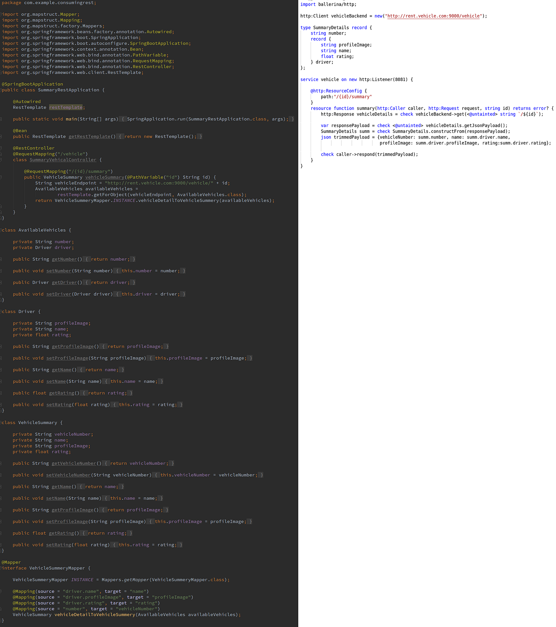
Task: Click 'private String vehicleNumber' field
Action: [53, 435]
